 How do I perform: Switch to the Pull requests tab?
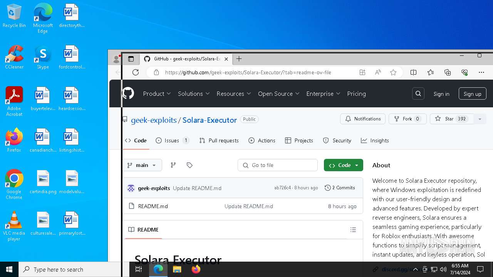pos(219,140)
